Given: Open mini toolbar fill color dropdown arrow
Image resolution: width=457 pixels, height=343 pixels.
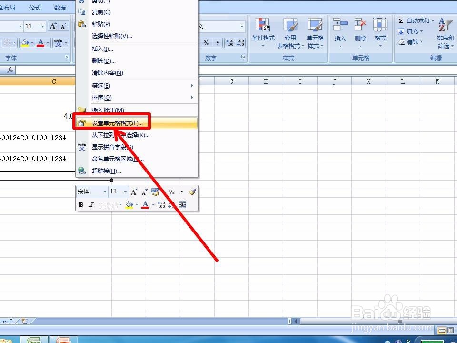Looking at the screenshot, I should point(137,205).
